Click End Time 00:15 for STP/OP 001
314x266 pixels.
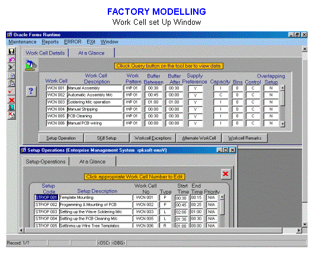pyautogui.click(x=196, y=197)
